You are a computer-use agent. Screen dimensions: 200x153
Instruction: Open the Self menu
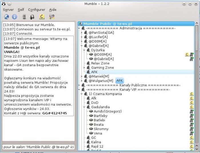(21, 10)
